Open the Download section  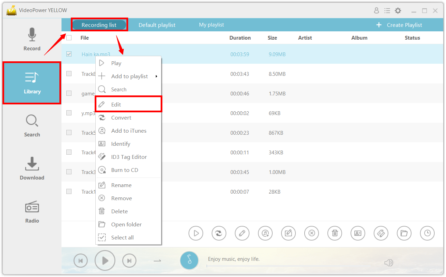[32, 169]
